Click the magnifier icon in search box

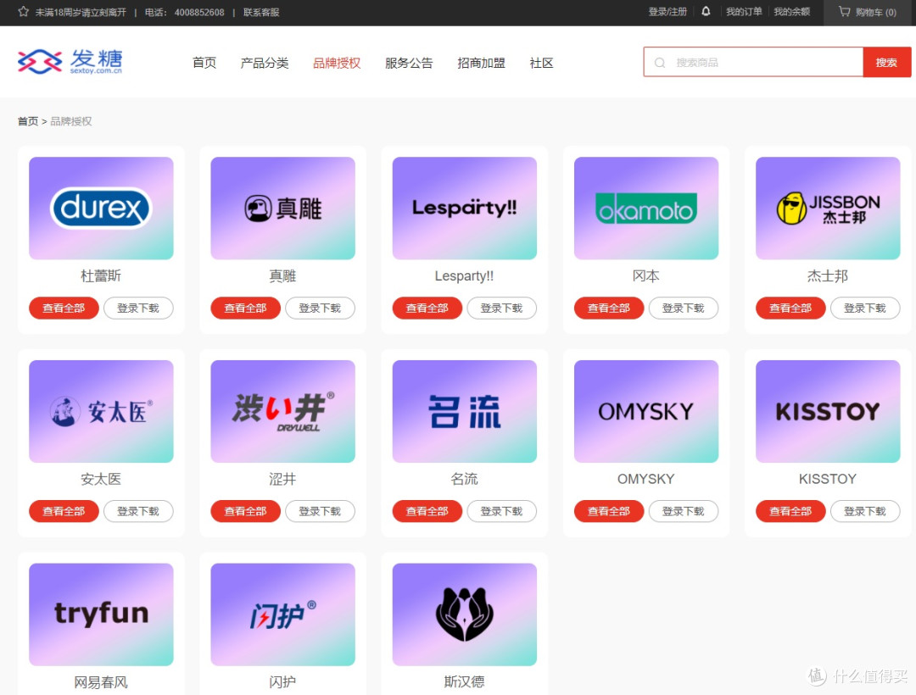point(660,63)
